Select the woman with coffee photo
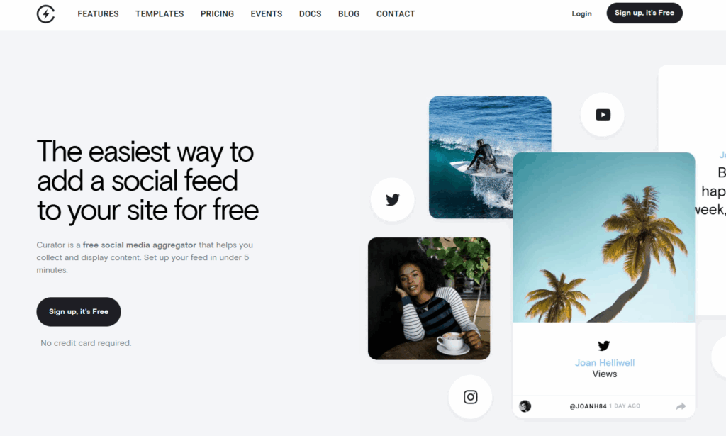 [429, 298]
